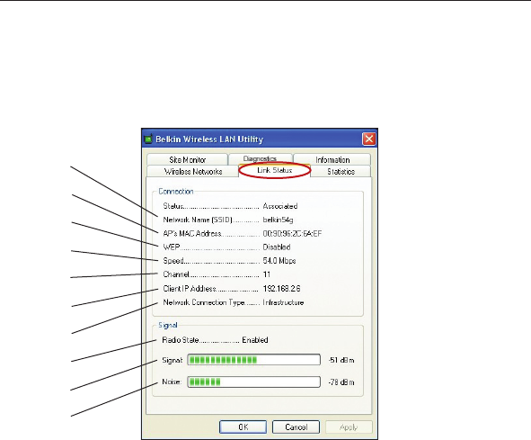The width and height of the screenshot is (531, 440).
Task: Click the -78 dBm noise reading
Action: [x=341, y=382]
